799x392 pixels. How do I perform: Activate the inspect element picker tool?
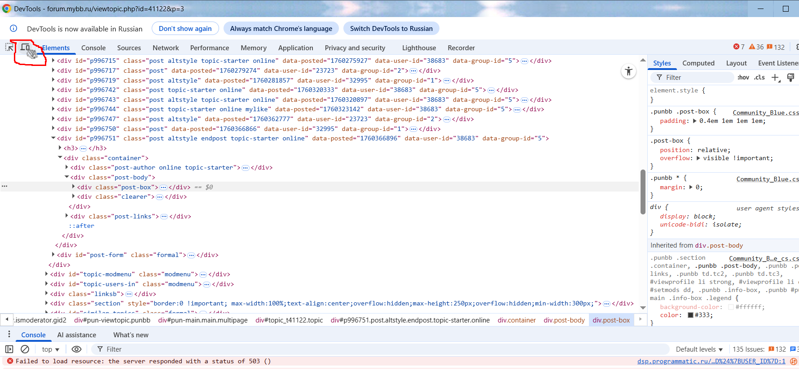9,48
